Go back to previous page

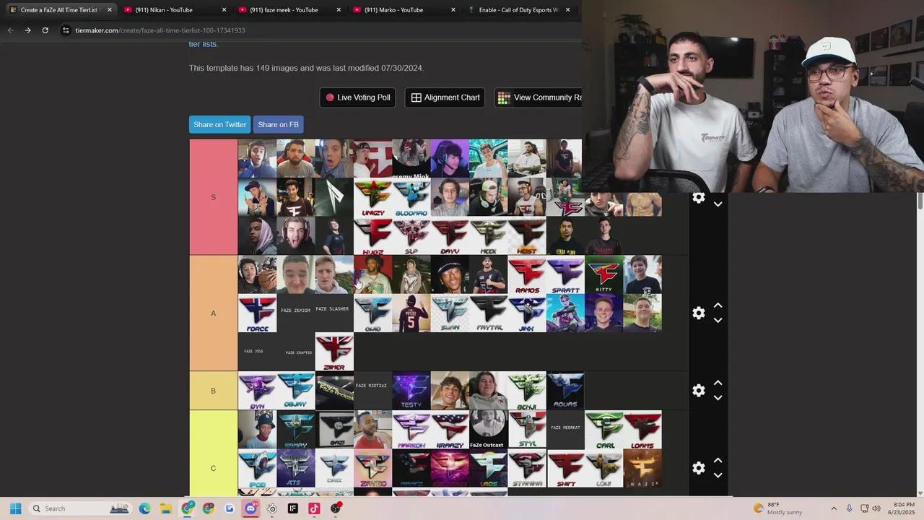tap(10, 30)
